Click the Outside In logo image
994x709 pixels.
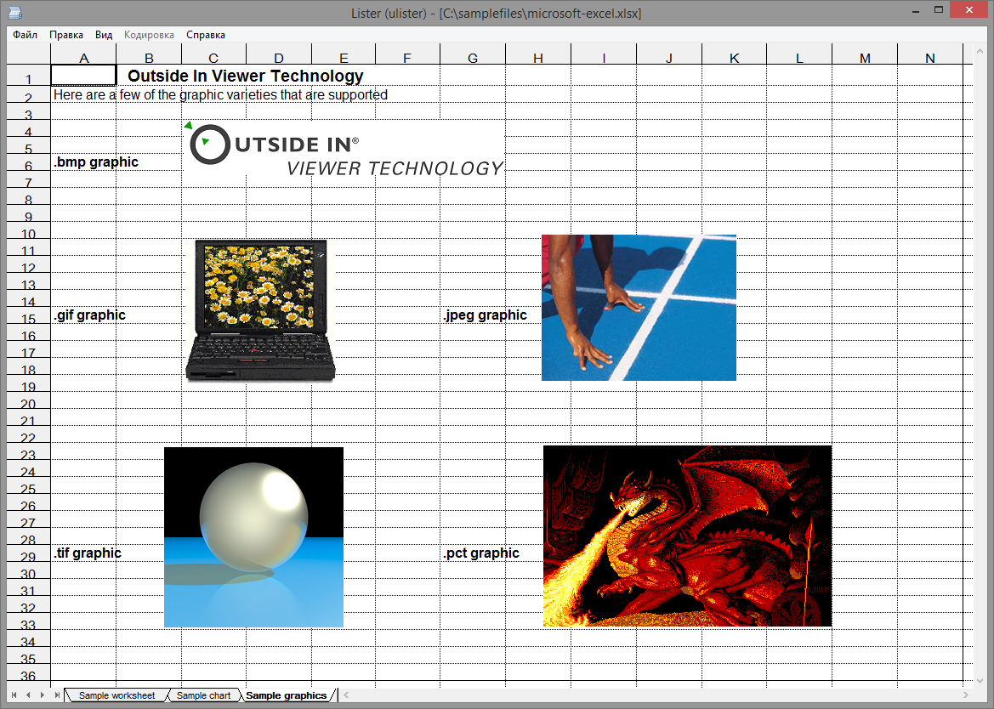pos(344,150)
